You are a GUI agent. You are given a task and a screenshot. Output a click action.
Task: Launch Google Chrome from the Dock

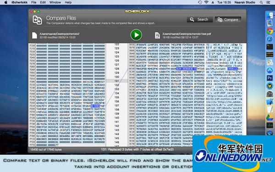point(269,31)
